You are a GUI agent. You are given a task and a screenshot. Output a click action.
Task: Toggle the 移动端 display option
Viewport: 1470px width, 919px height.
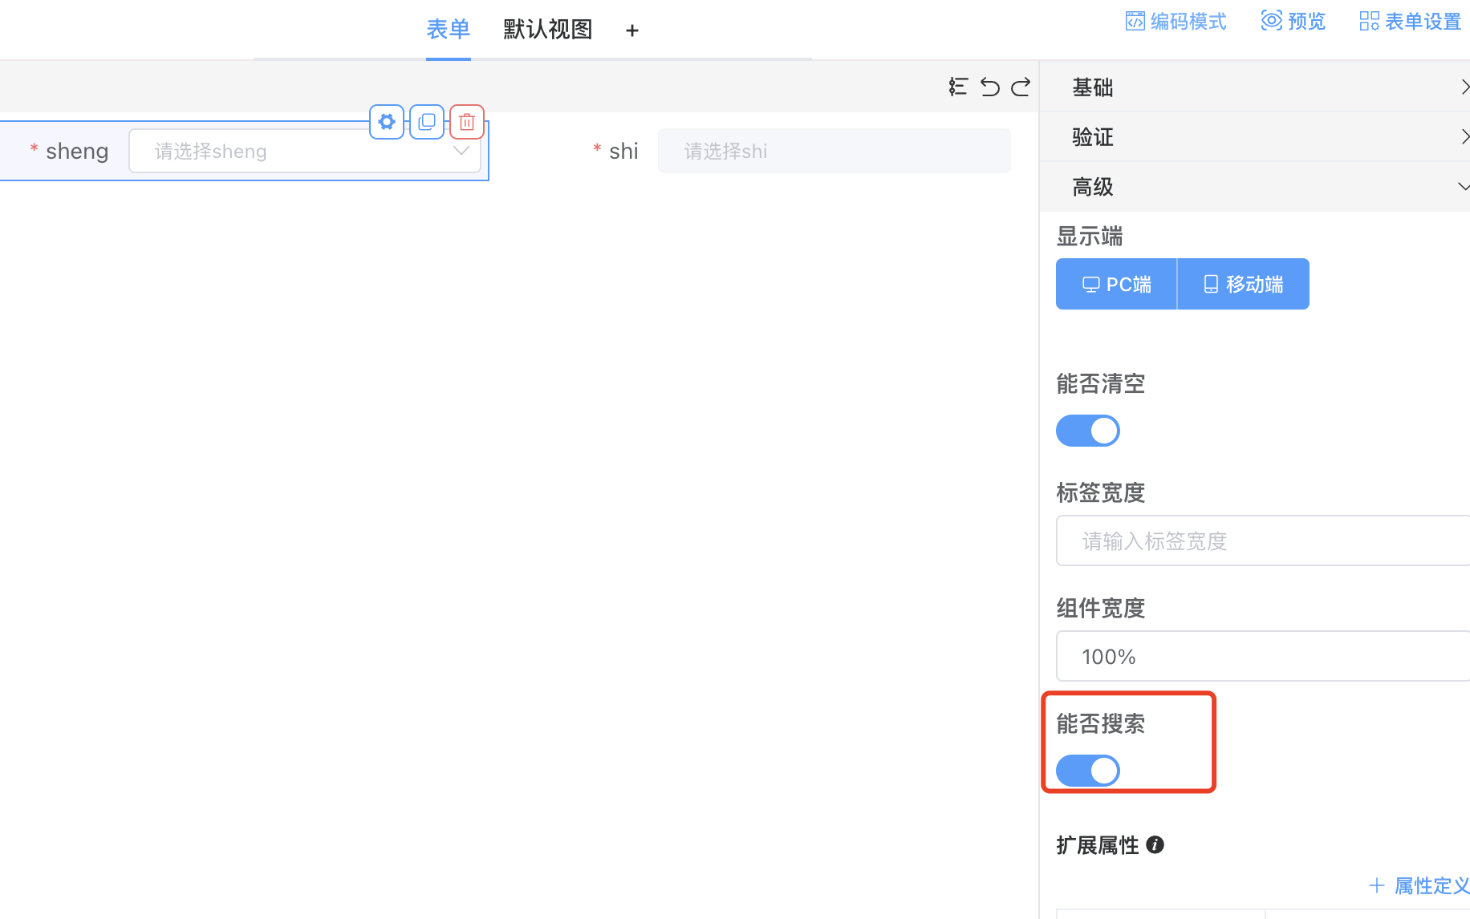1243,284
